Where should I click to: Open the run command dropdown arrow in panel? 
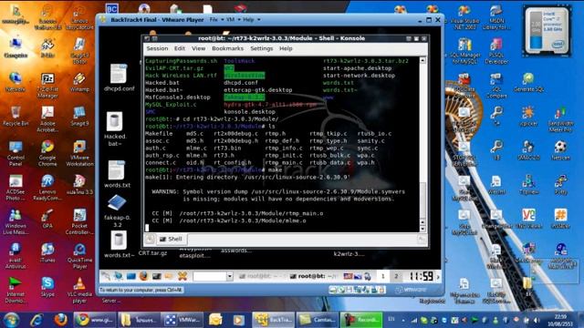coord(229,276)
